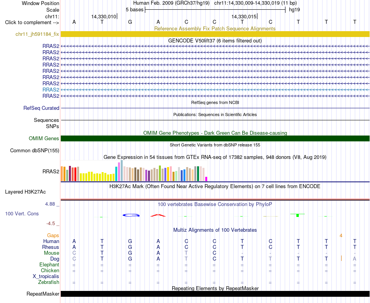
Task: Click the 'GENCODE V50lift37 (6 items filtered out)' title
Action: click(215, 41)
